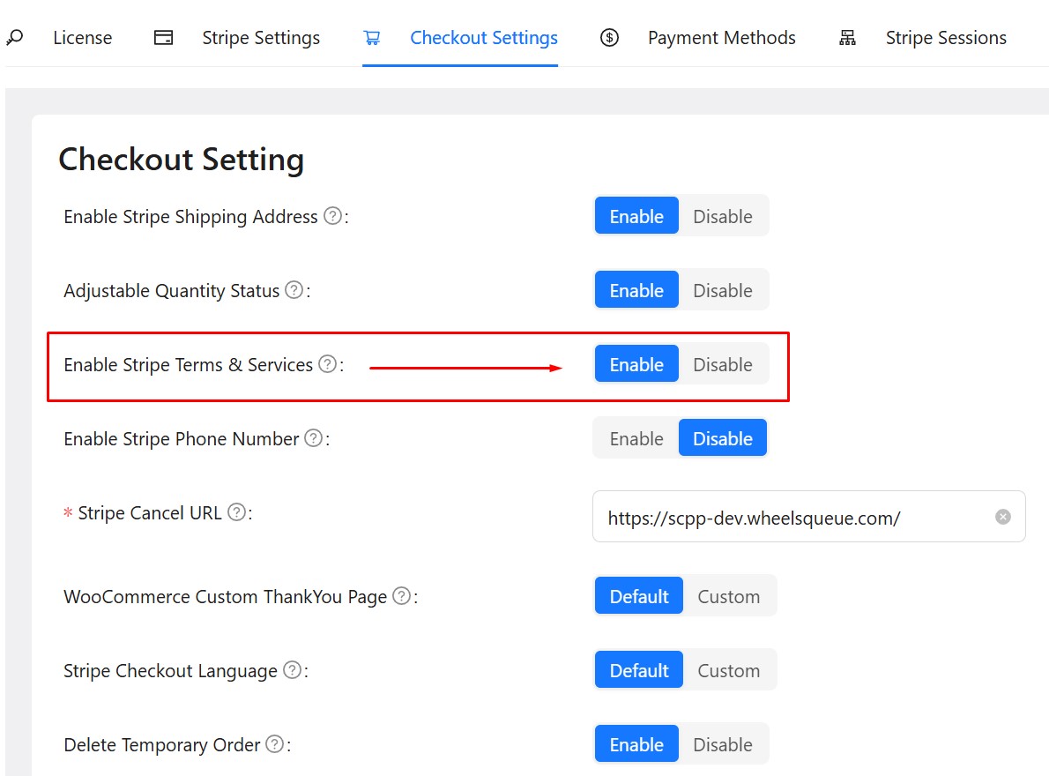Screen dimensions: 1049x776
Task: Open the License tab
Action: click(82, 38)
